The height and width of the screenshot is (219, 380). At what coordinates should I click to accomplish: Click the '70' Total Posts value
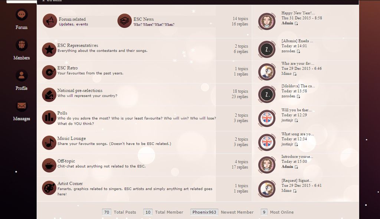[107, 212]
